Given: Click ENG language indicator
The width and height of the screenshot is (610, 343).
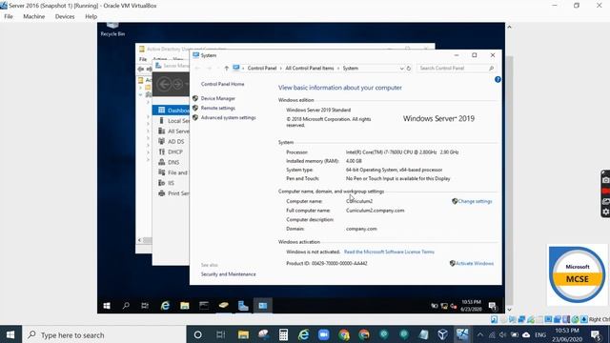Looking at the screenshot, I should pyautogui.click(x=540, y=334).
